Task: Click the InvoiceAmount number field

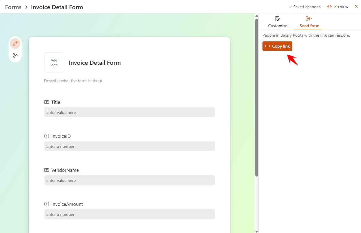Action: click(x=130, y=214)
